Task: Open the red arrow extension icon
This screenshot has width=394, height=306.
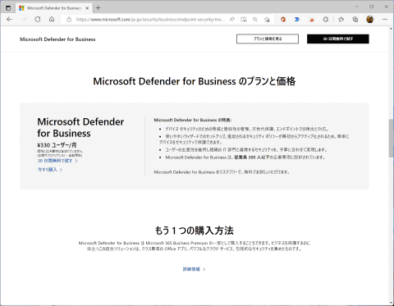Action: [x=311, y=20]
